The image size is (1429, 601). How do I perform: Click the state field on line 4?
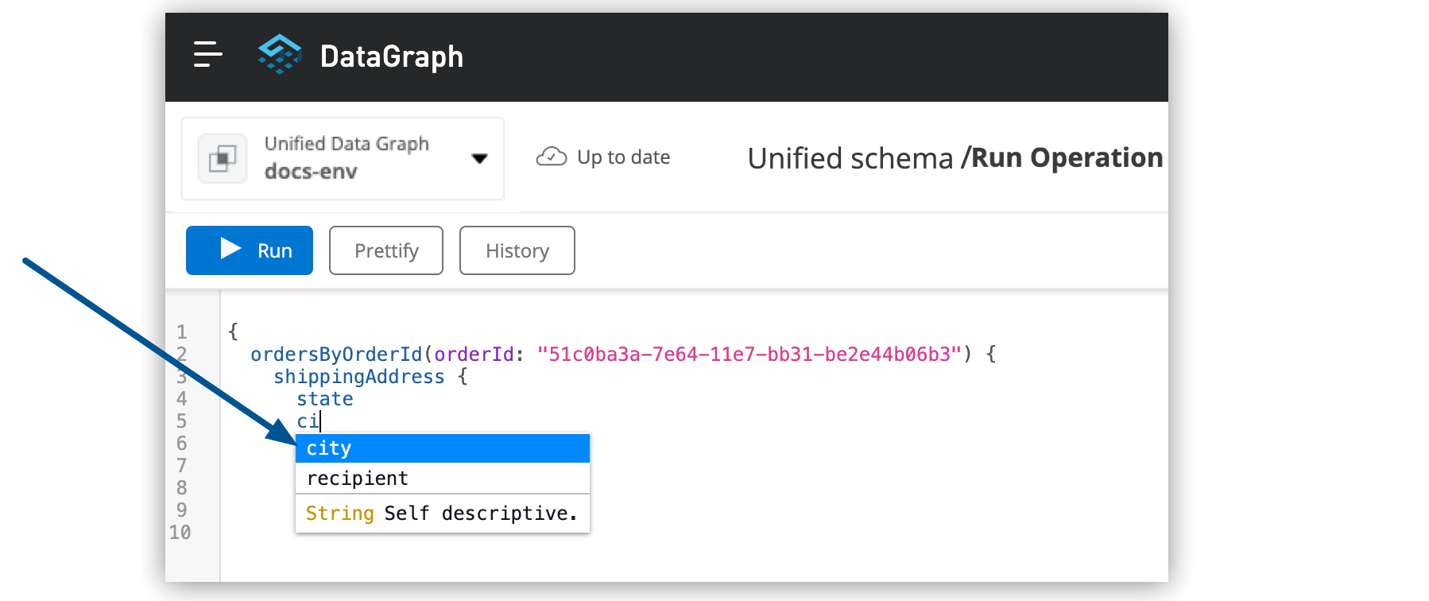tap(324, 399)
